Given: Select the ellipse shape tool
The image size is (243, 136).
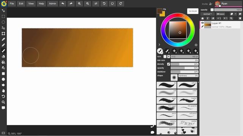Looking at the screenshot, I should [x=3, y=79].
